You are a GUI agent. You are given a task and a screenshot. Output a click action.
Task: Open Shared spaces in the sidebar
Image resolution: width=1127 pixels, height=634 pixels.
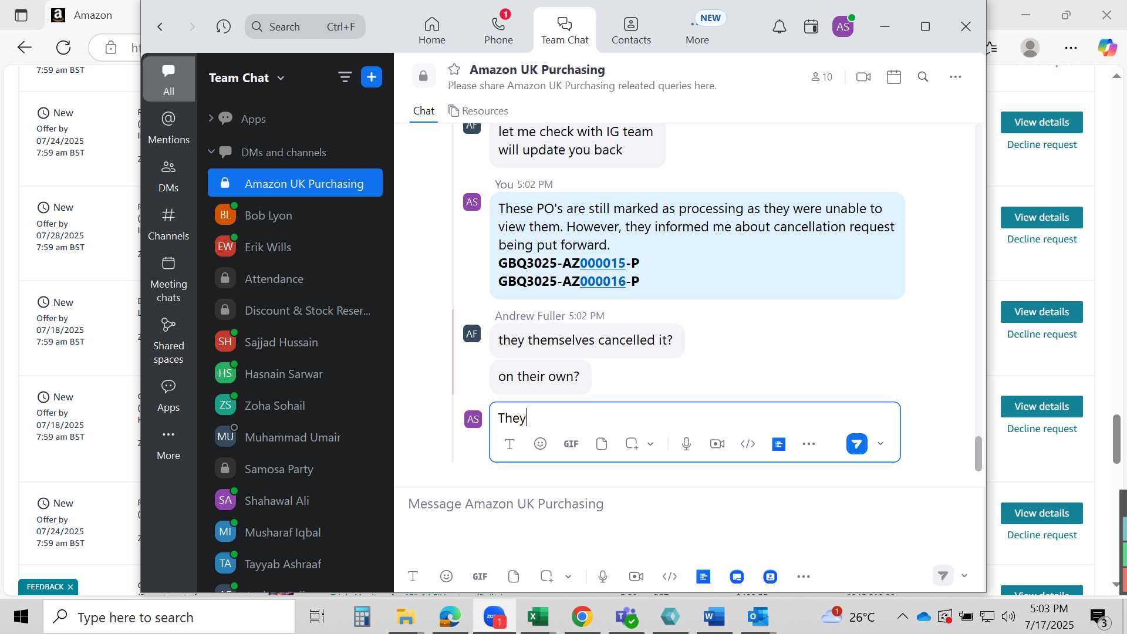[x=168, y=341]
